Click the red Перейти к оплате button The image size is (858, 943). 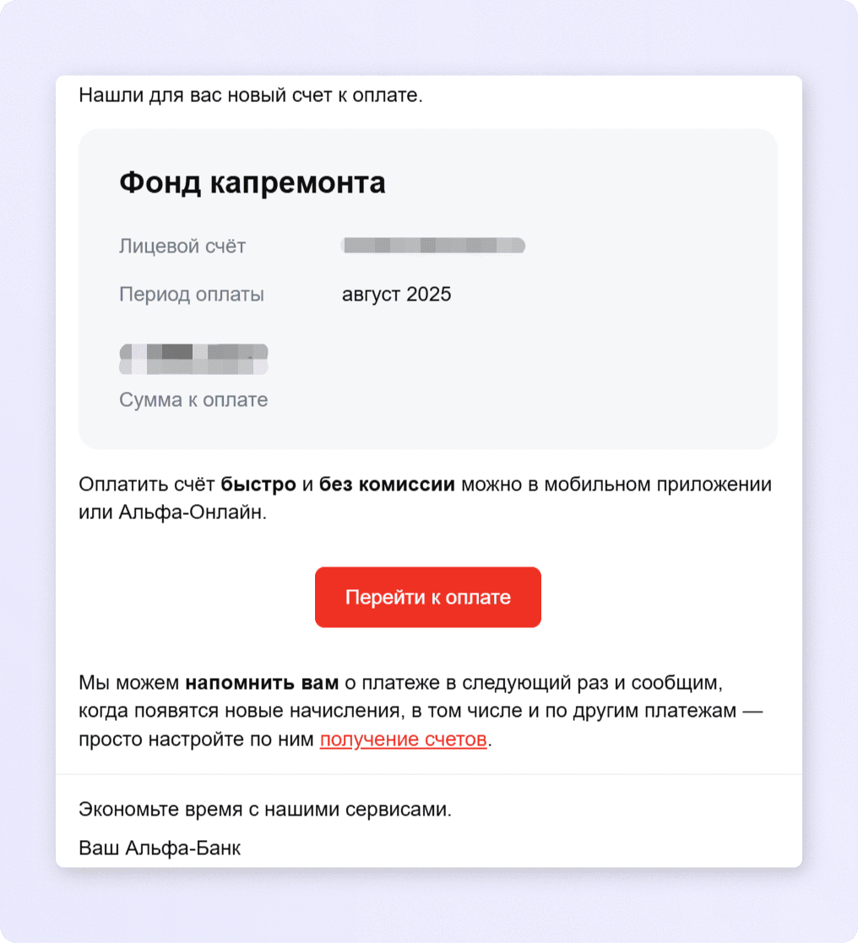click(427, 598)
